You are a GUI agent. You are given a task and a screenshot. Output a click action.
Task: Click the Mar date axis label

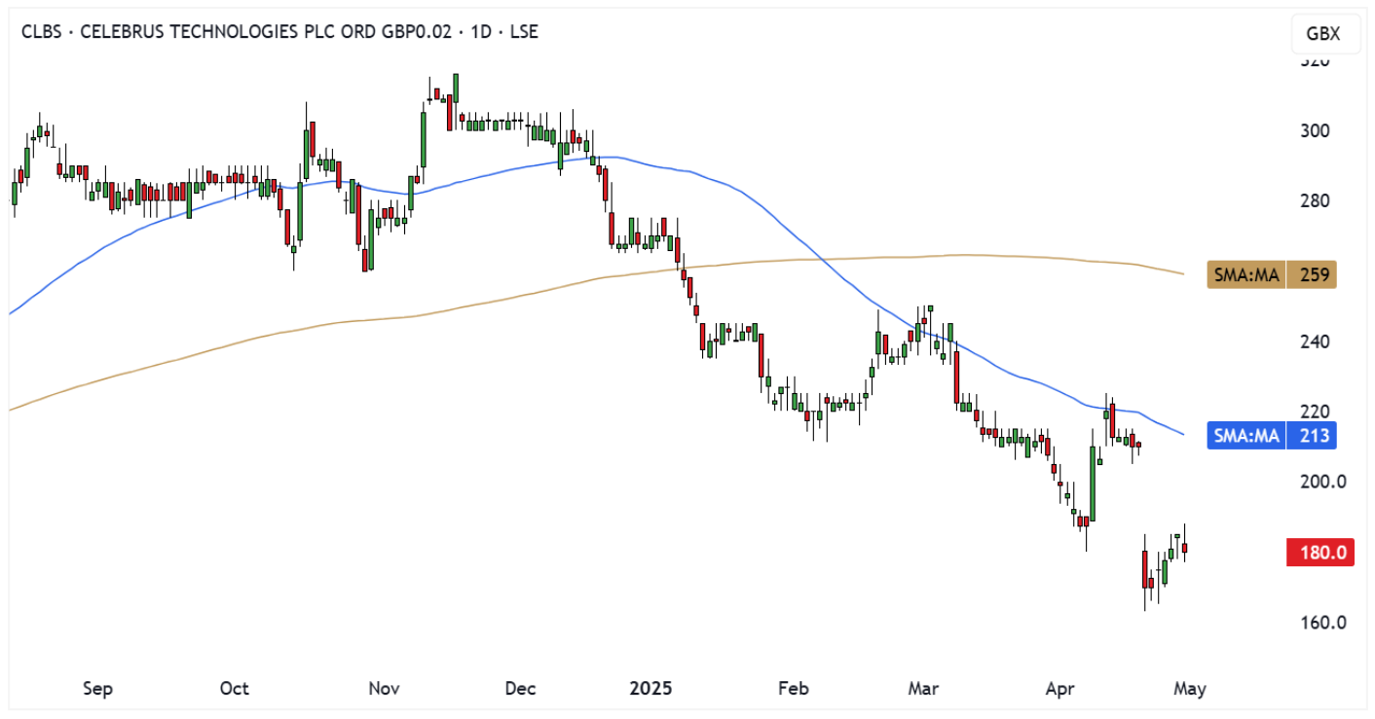[923, 689]
